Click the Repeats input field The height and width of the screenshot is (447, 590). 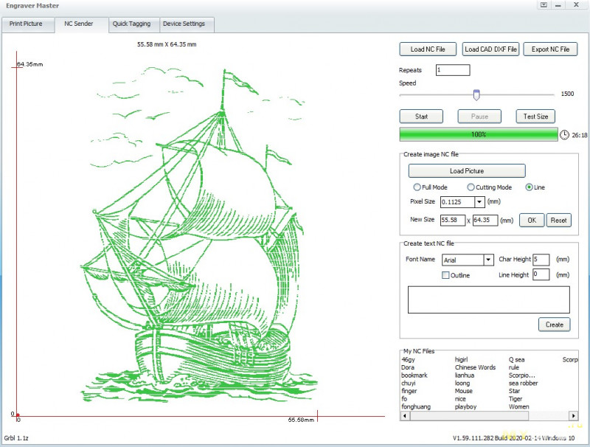pyautogui.click(x=452, y=70)
